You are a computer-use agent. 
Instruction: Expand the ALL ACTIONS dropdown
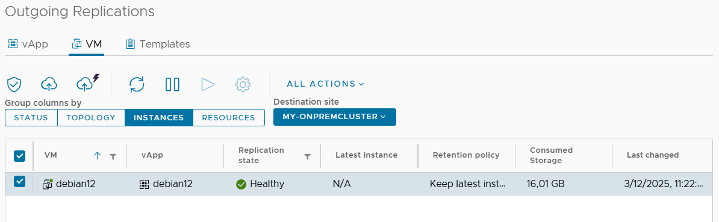[x=325, y=84]
